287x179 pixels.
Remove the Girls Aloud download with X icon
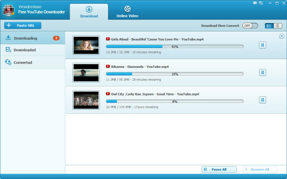(281, 36)
